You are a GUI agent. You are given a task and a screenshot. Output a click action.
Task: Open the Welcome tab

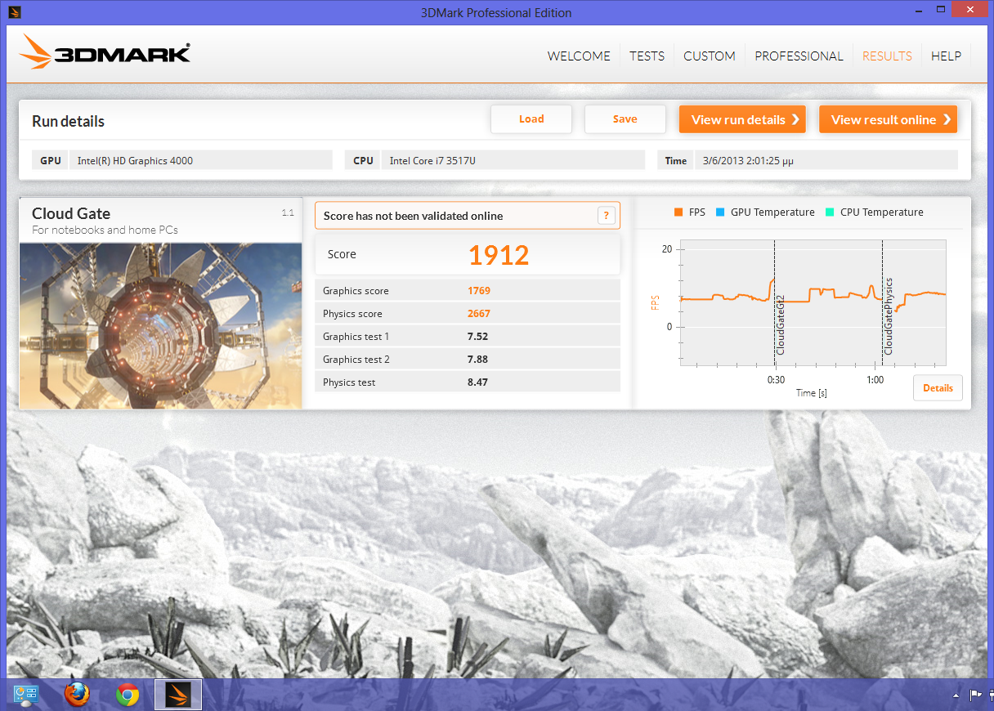(x=579, y=56)
